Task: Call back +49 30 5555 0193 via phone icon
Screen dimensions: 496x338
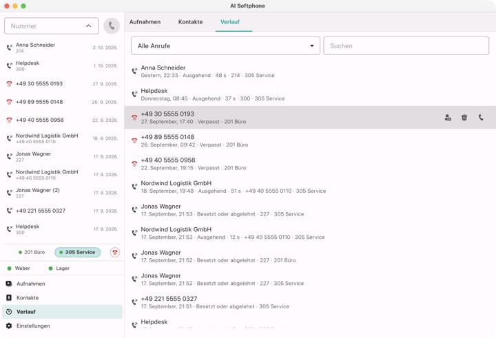Action: 481,118
